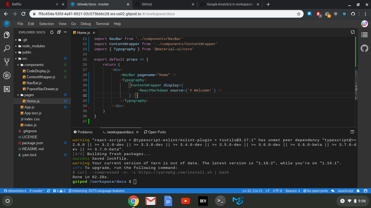Refresh the file explorer
This screenshot has width=371, height=208.
52,32
